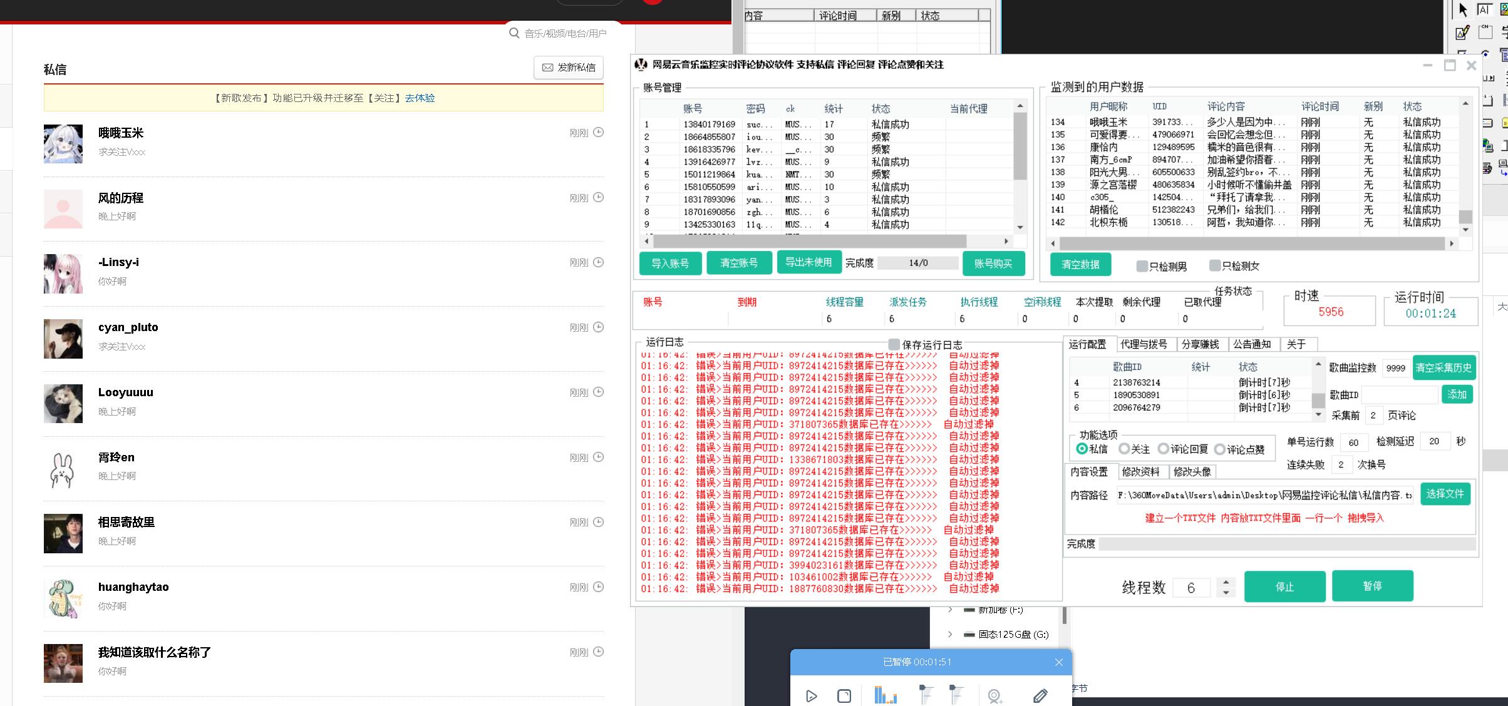The width and height of the screenshot is (1508, 706).
Task: Stop the recording with the square icon
Action: pos(844,696)
